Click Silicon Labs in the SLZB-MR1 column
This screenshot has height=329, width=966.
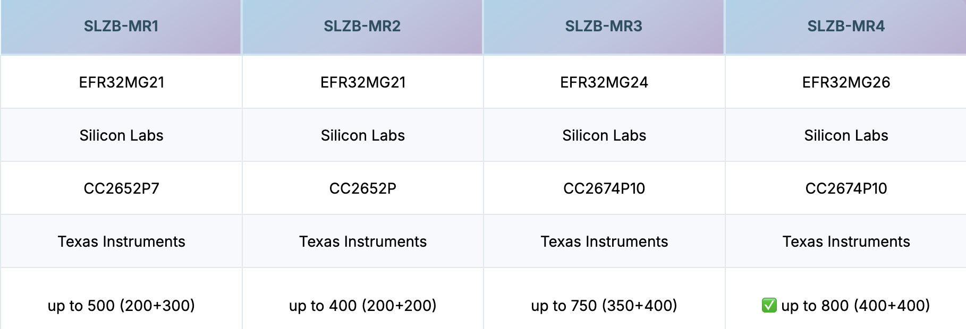pyautogui.click(x=121, y=135)
